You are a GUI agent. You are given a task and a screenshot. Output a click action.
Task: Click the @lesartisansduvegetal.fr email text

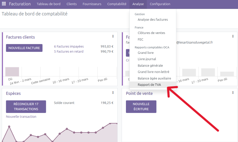(194, 42)
